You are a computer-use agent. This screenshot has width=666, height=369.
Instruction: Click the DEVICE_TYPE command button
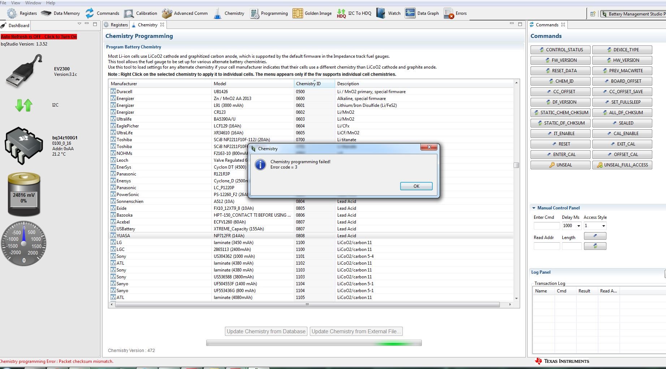pos(622,50)
